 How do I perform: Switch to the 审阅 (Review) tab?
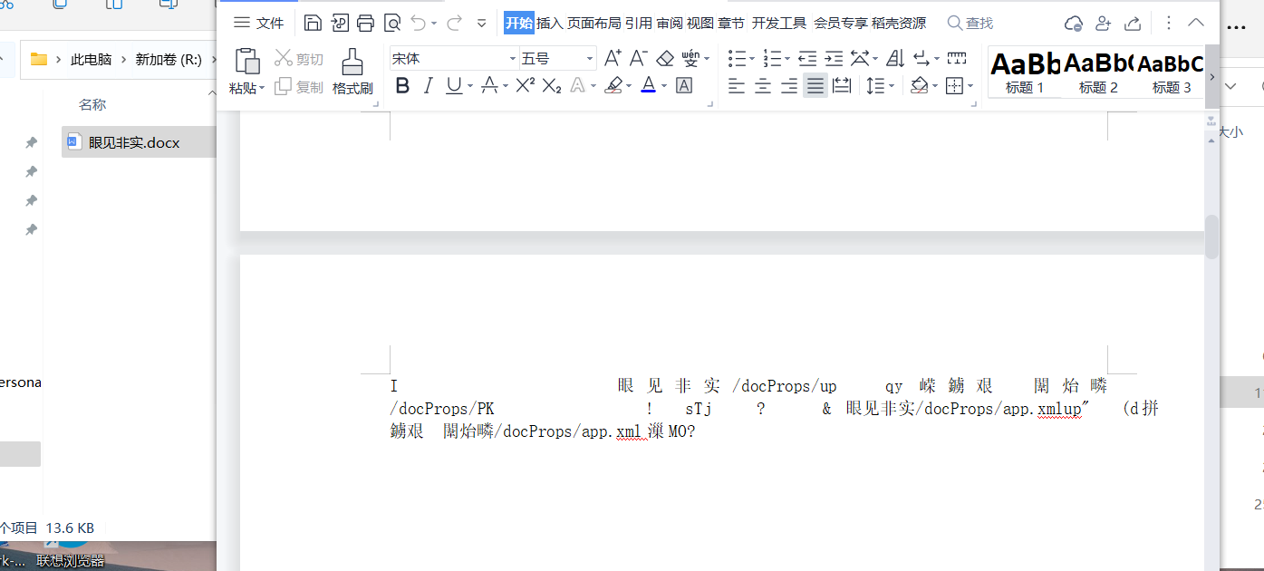point(669,23)
